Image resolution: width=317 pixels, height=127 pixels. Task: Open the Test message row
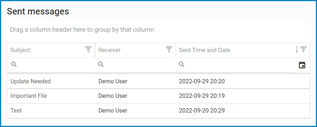point(16,111)
